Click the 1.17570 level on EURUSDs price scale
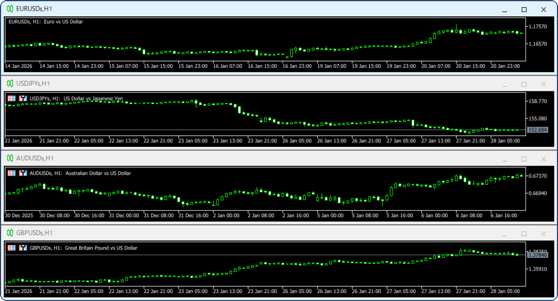Viewport: 558px width, 301px height. coord(538,27)
